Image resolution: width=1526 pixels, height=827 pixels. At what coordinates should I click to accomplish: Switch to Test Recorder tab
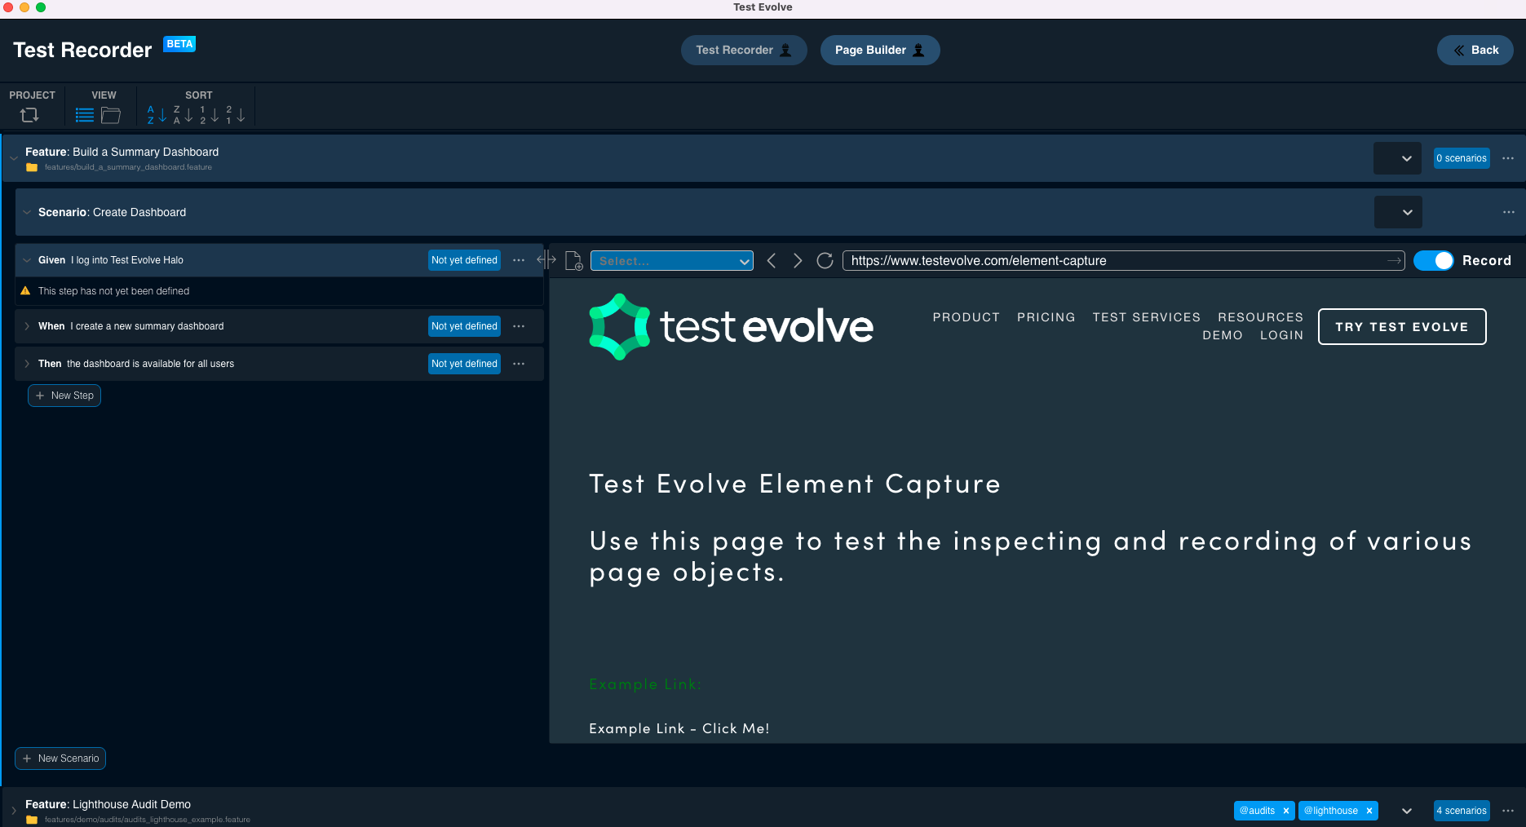744,50
